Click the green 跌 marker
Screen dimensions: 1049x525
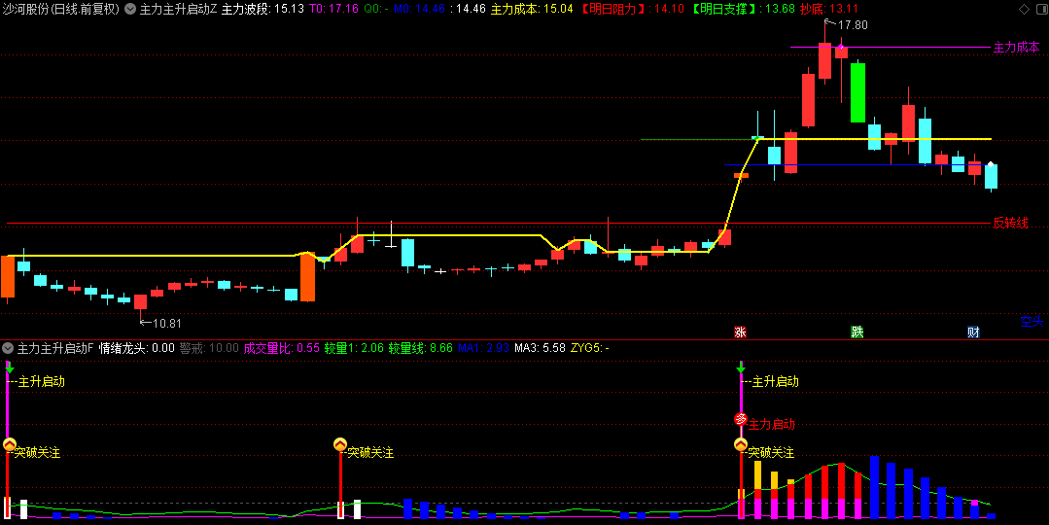click(x=857, y=332)
